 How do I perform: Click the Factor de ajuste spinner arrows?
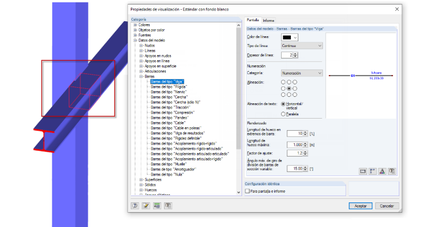tap(305, 153)
